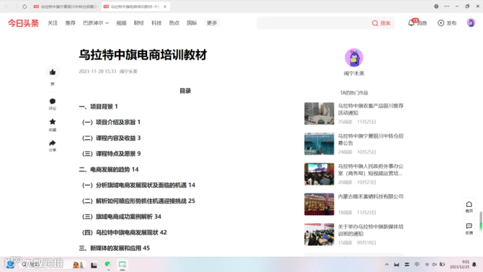Open the comments bubble icon

[x=53, y=101]
